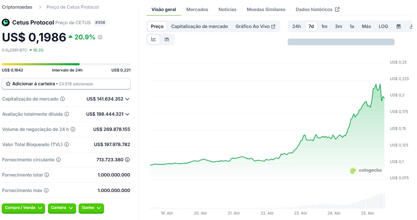
Task: Click the 22. Abr date axis label
Action: pos(268,213)
